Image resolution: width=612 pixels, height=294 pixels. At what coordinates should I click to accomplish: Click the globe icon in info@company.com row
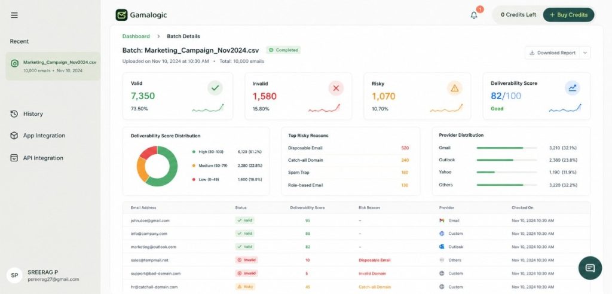click(442, 234)
